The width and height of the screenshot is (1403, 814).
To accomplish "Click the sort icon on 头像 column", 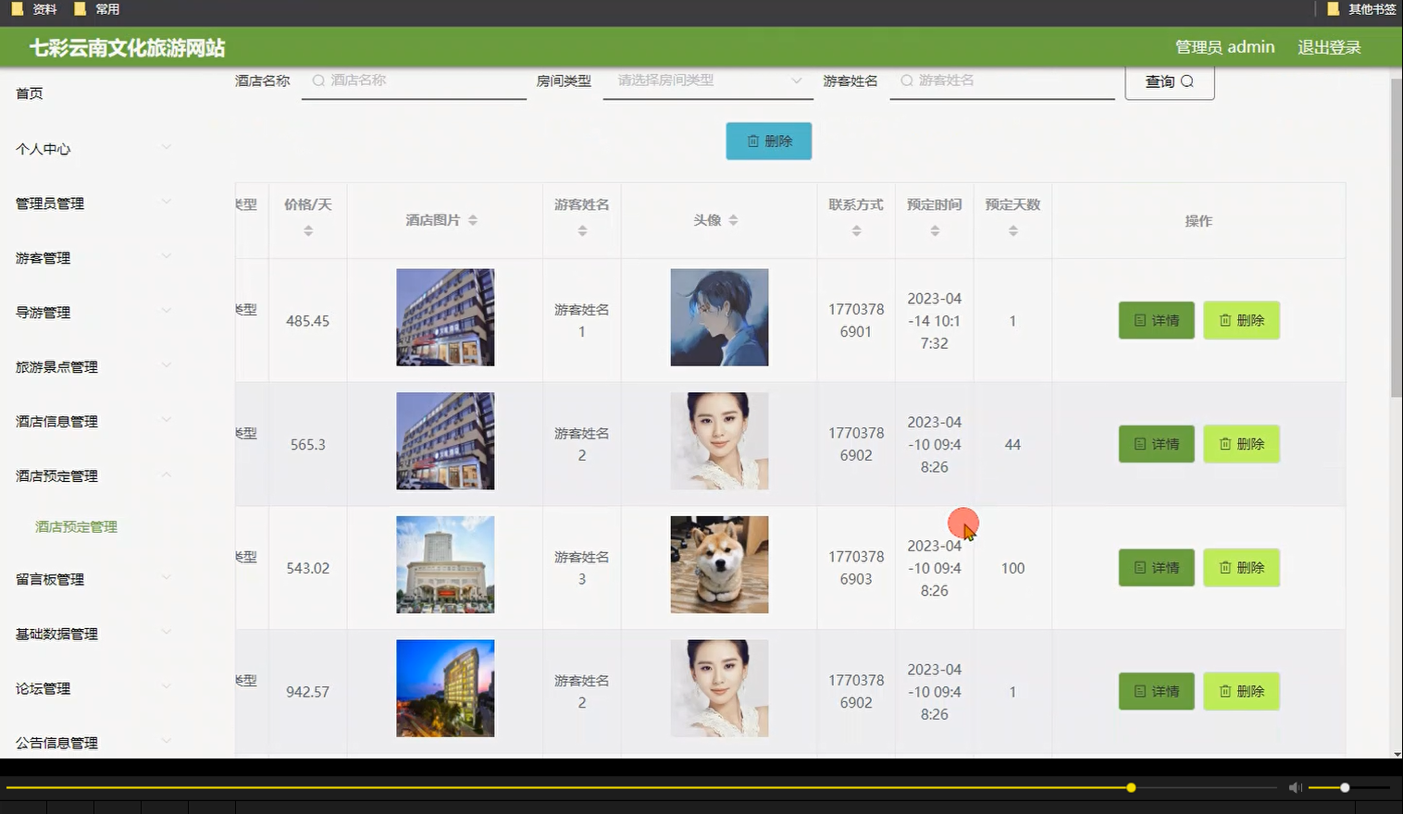I will tap(734, 220).
